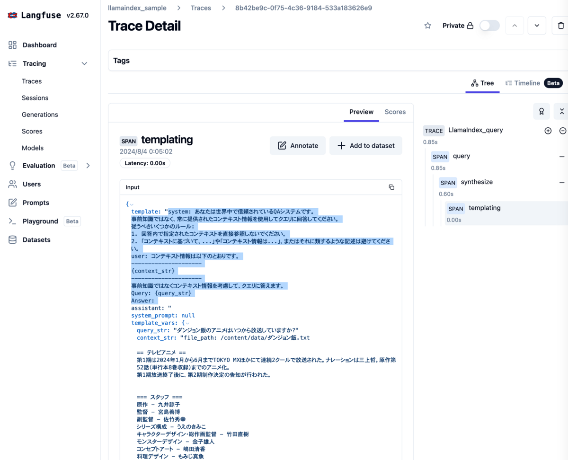
Task: Click the Traces breadcrumb link
Action: point(201,8)
